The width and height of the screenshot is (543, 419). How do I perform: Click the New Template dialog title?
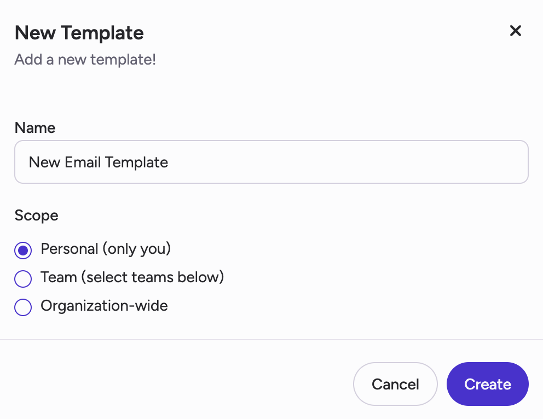[79, 33]
